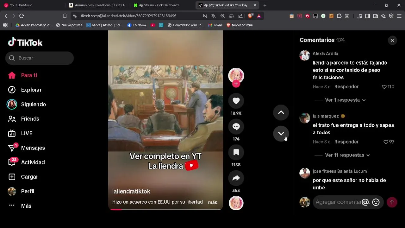Open laliendratiktok username on video
405x228 pixels.
tap(131, 192)
